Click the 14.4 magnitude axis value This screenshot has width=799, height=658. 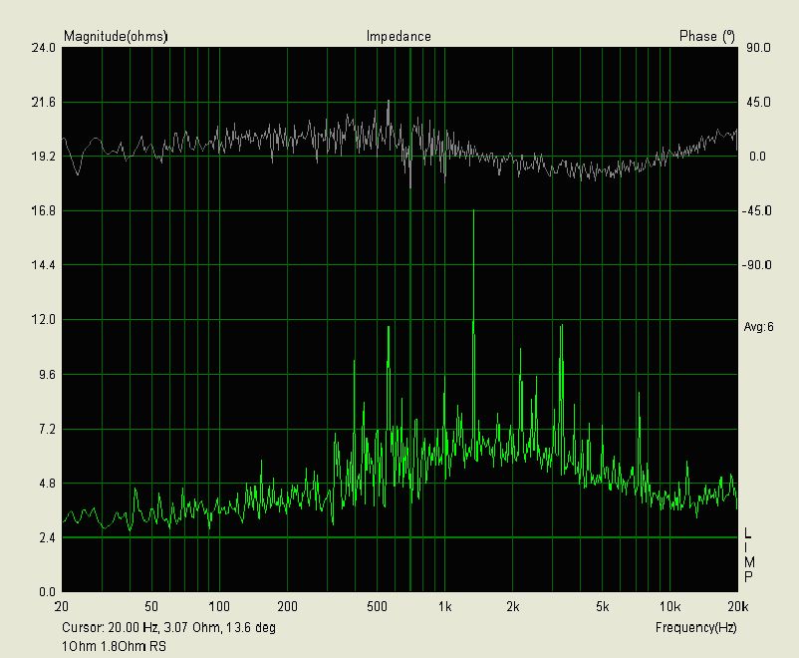point(43,265)
